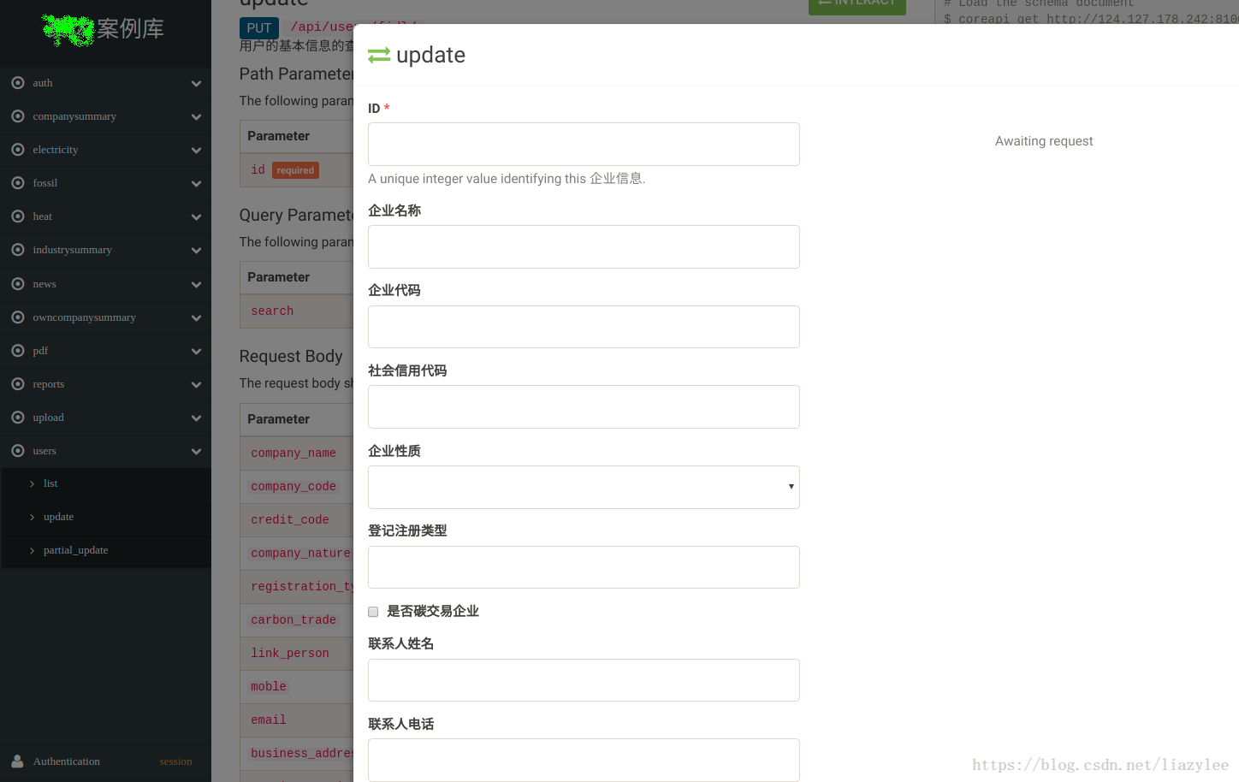
Task: Click the owncompanysummary circle icon
Action: point(18,317)
